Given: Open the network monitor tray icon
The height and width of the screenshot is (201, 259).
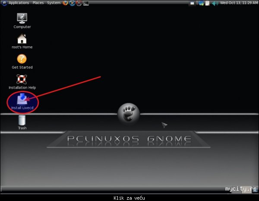Looking at the screenshot, I should (201, 3).
